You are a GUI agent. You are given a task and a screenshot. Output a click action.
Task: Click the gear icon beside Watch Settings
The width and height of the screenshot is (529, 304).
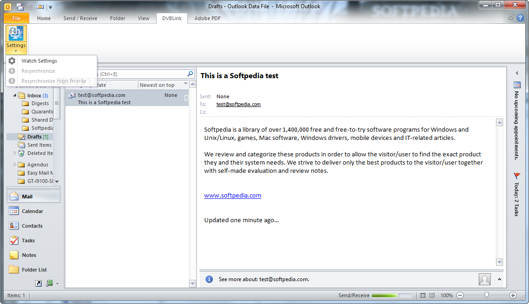point(12,61)
